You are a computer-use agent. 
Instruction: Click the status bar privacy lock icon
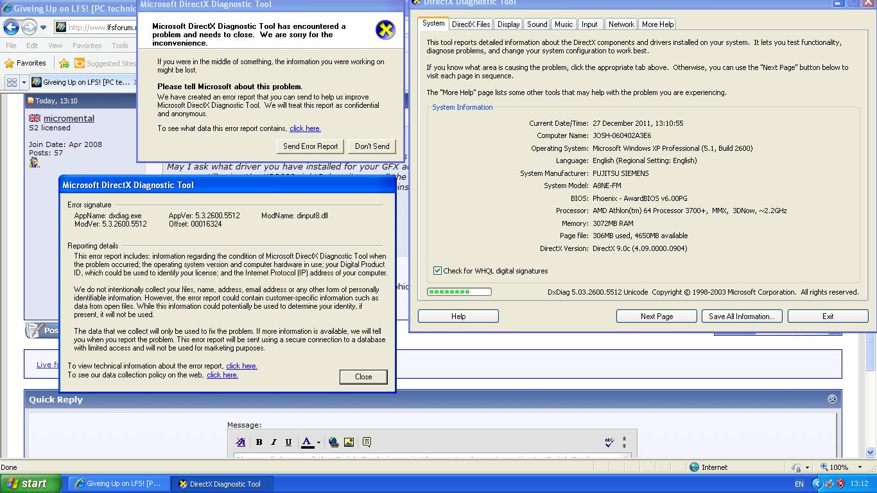click(797, 468)
